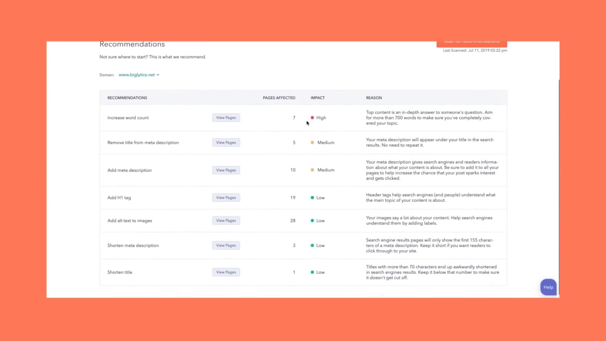The height and width of the screenshot is (341, 606).
Task: Click the caret next to the domain name
Action: coord(158,75)
